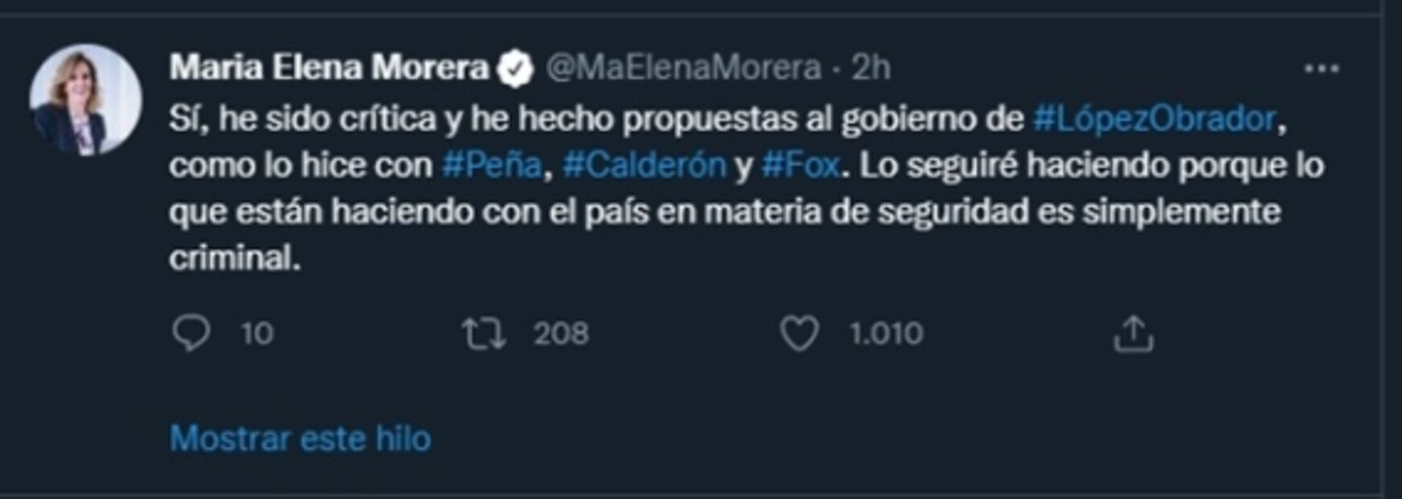This screenshot has height=499, width=1402.
Task: Open the three-dot more options menu
Action: click(x=1321, y=69)
